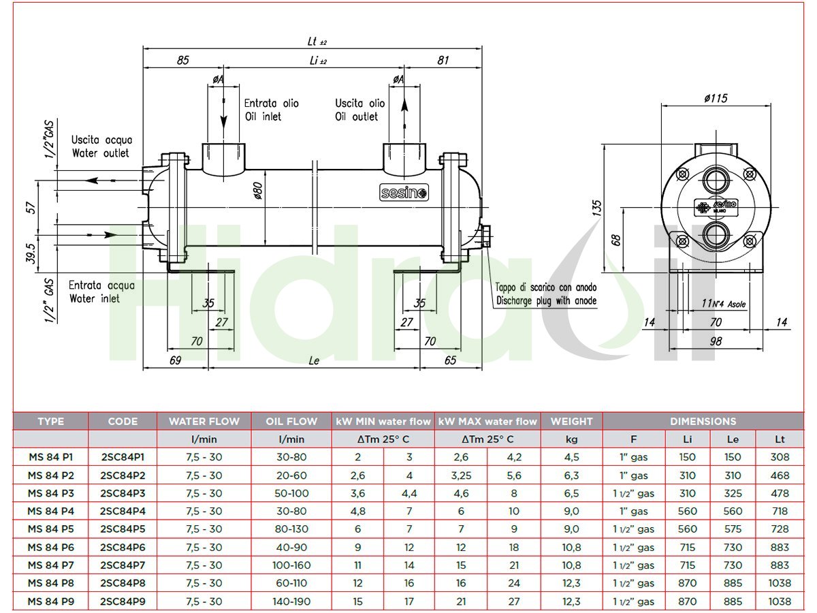The image size is (817, 613).
Task: Click the DIMENSIONS header cell
Action: pos(703,422)
